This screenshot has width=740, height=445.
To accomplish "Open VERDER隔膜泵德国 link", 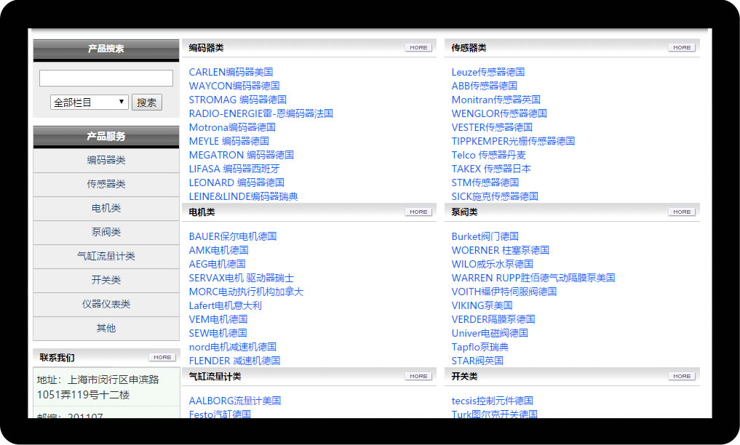I will tap(493, 320).
